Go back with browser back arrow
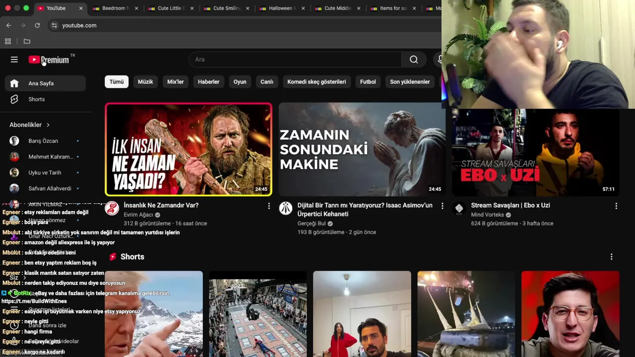Image resolution: width=635 pixels, height=357 pixels. point(8,25)
